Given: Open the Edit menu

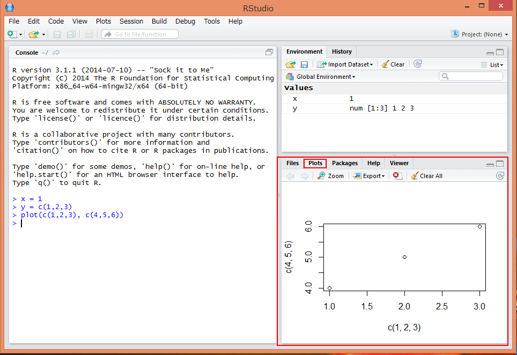Looking at the screenshot, I should click(x=34, y=21).
